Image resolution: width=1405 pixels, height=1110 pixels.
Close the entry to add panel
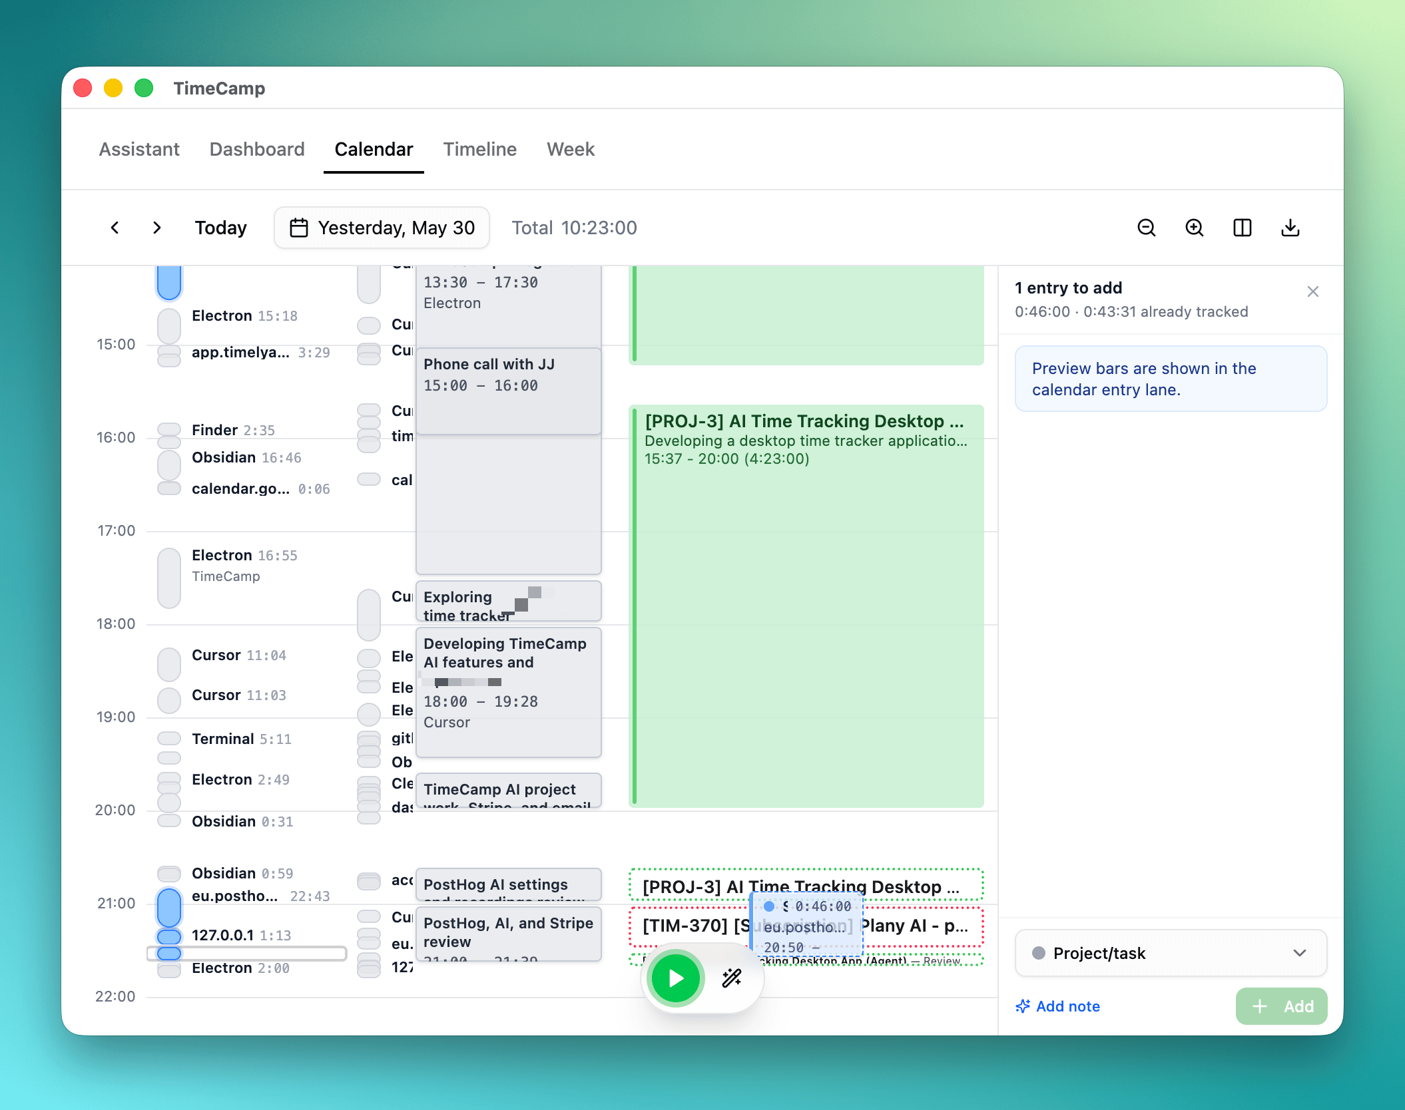(1313, 291)
